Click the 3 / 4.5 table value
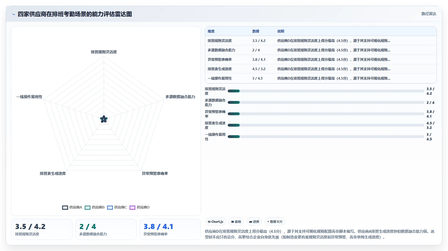 click(x=257, y=78)
